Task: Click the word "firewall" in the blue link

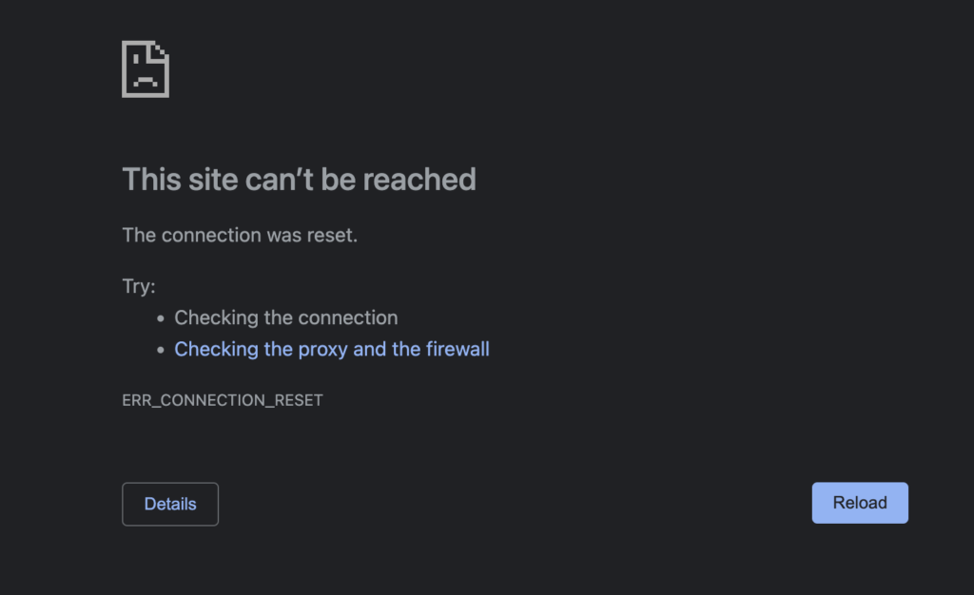Action: (458, 350)
